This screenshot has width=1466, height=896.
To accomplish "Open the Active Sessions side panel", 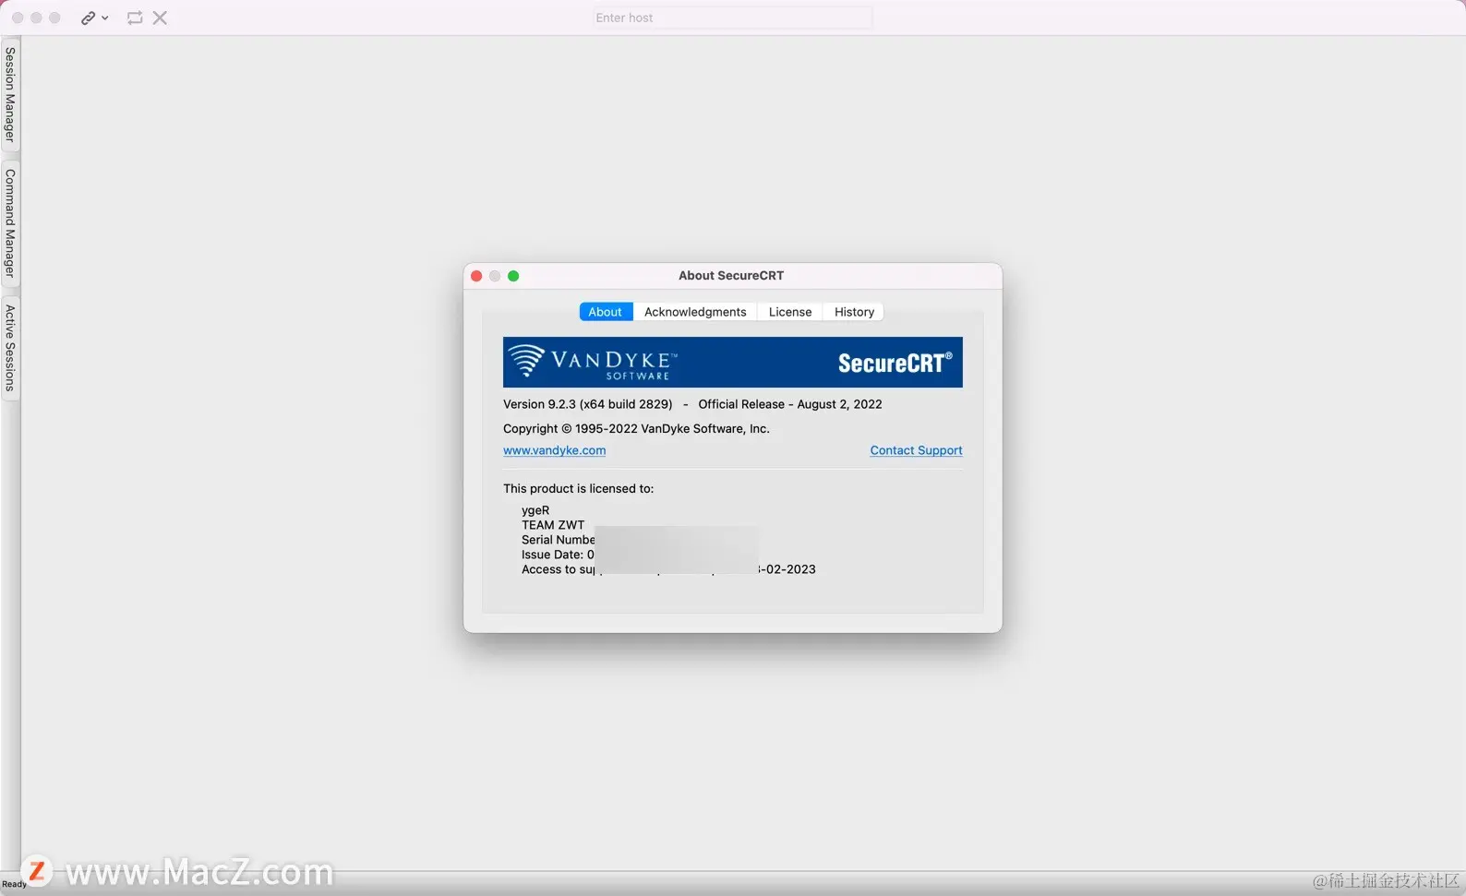I will (x=10, y=348).
